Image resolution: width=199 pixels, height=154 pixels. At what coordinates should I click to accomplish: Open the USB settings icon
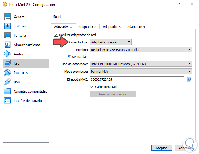[x=8, y=82]
